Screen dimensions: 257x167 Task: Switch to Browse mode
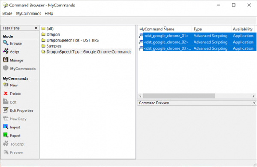16,43
